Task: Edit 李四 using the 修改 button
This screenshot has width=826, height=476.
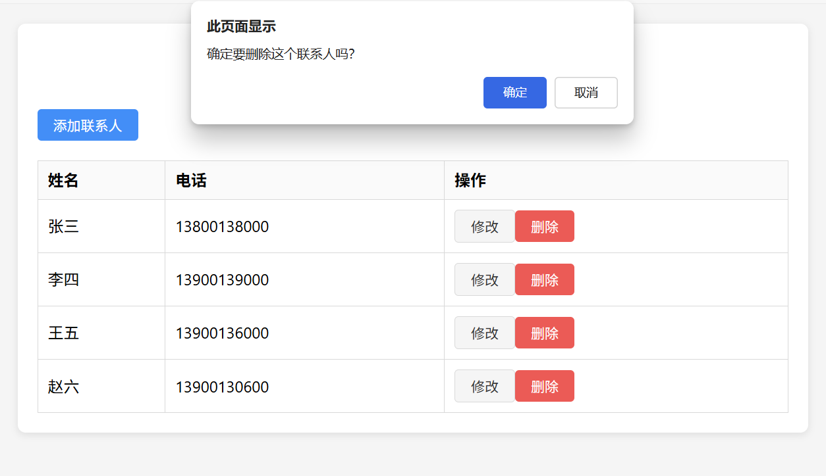Action: 485,279
